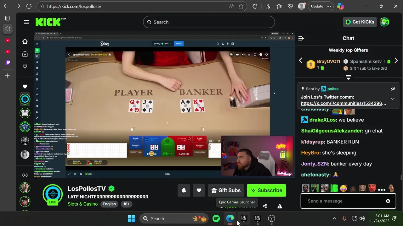
Task: Open more emotes with three dots
Action: pos(382,190)
